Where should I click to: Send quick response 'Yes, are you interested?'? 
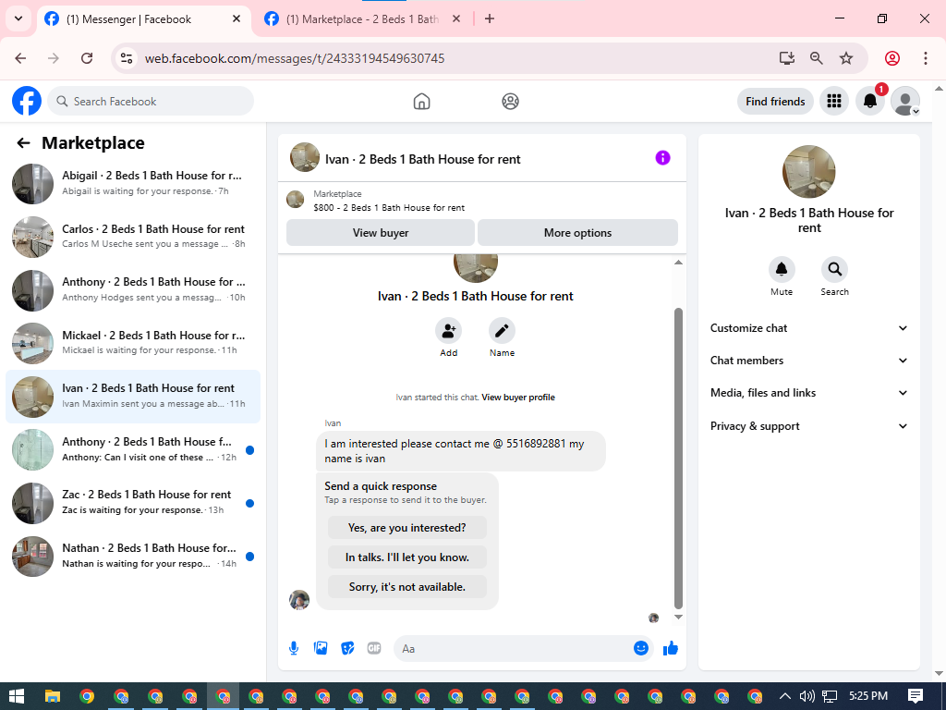click(x=407, y=528)
